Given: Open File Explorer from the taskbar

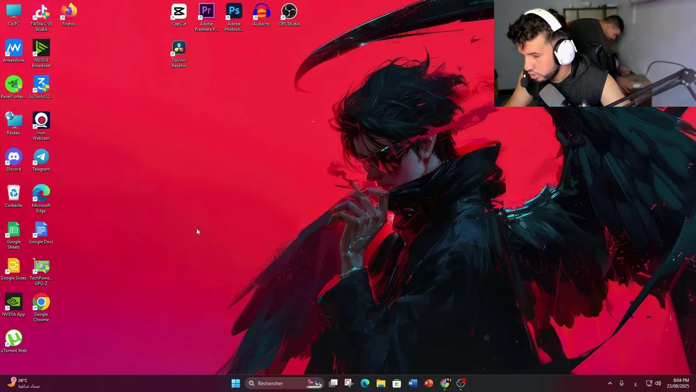Looking at the screenshot, I should tap(381, 383).
